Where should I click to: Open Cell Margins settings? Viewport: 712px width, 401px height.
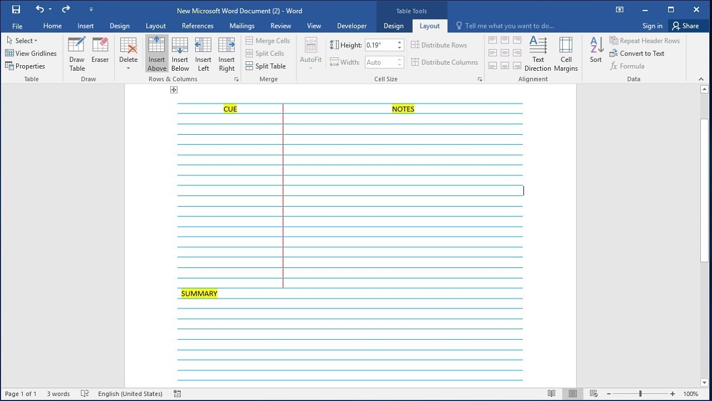566,54
